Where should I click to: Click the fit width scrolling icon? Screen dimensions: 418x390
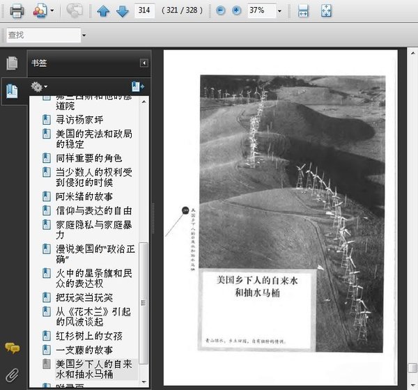303,10
